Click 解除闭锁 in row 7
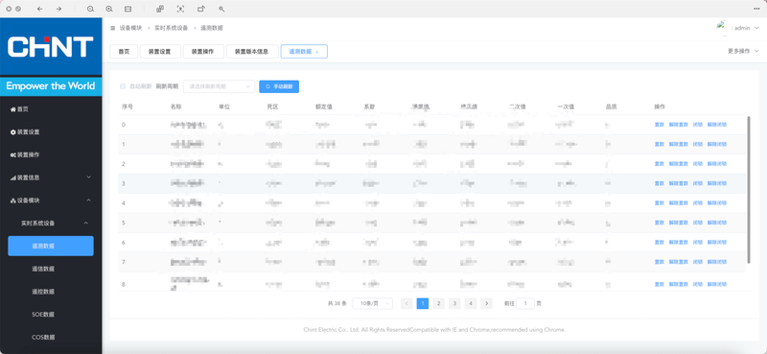Image resolution: width=767 pixels, height=354 pixels. coord(717,262)
